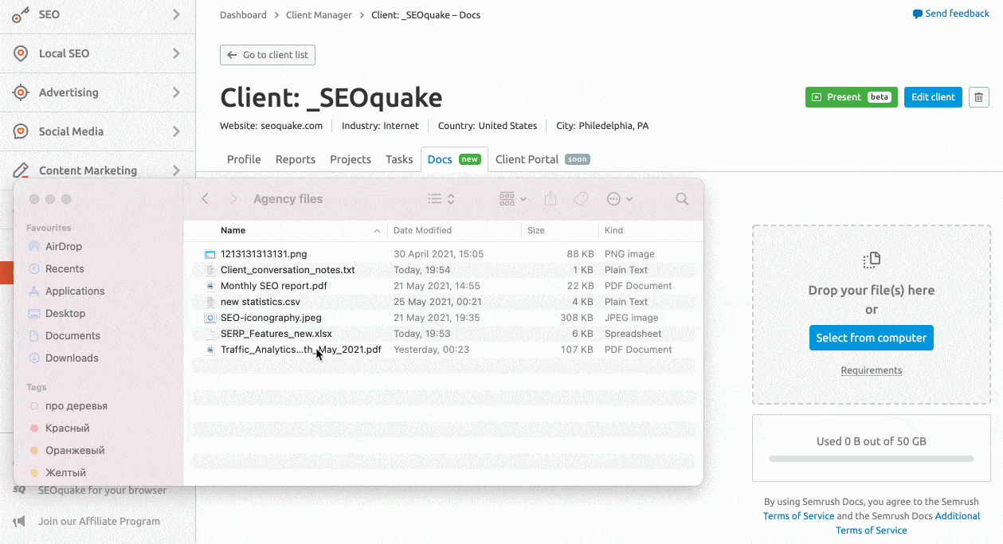Click the AirDrop sidebar icon
The width and height of the screenshot is (1003, 544).
tap(34, 247)
